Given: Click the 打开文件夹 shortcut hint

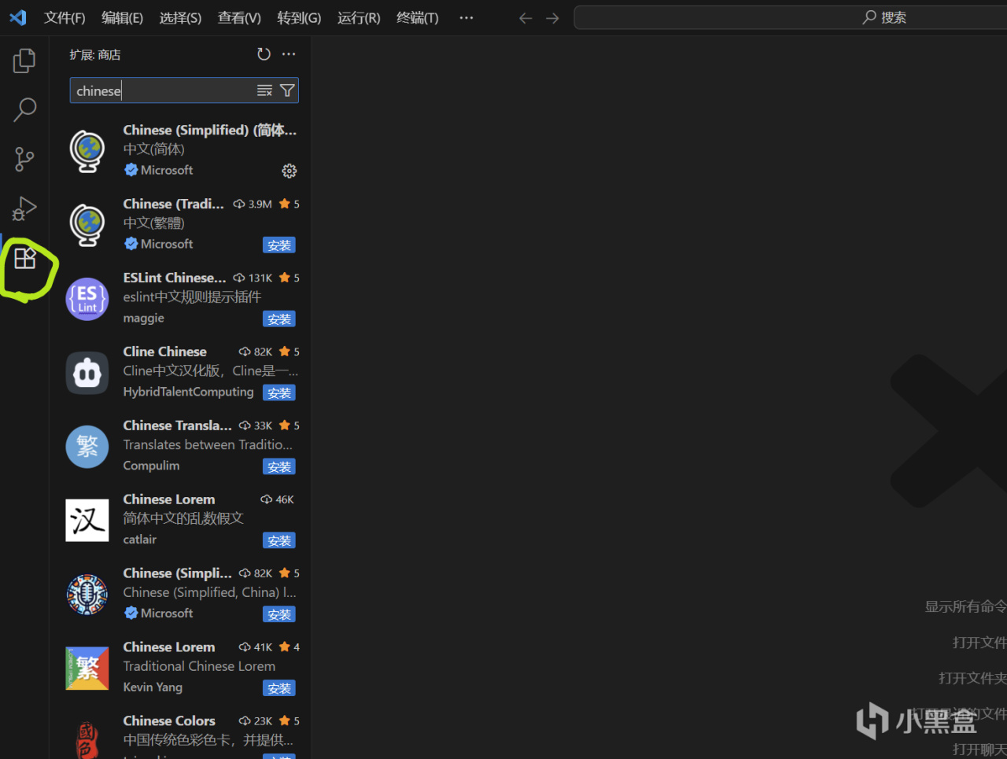Looking at the screenshot, I should click(x=972, y=678).
